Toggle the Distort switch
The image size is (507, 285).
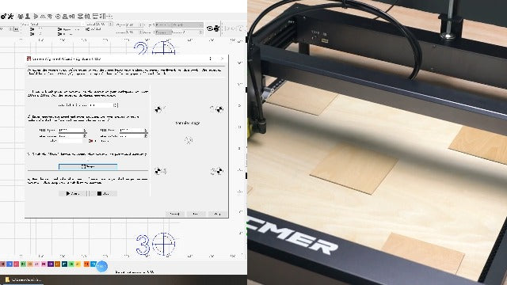(x=60, y=33)
